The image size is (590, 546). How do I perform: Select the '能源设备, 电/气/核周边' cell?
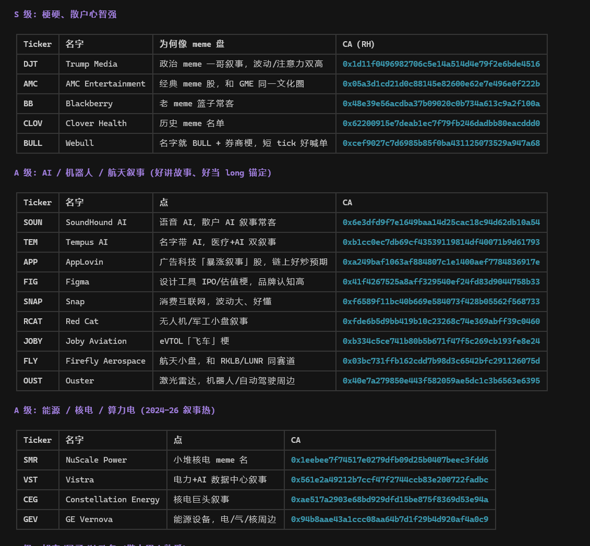click(x=225, y=519)
